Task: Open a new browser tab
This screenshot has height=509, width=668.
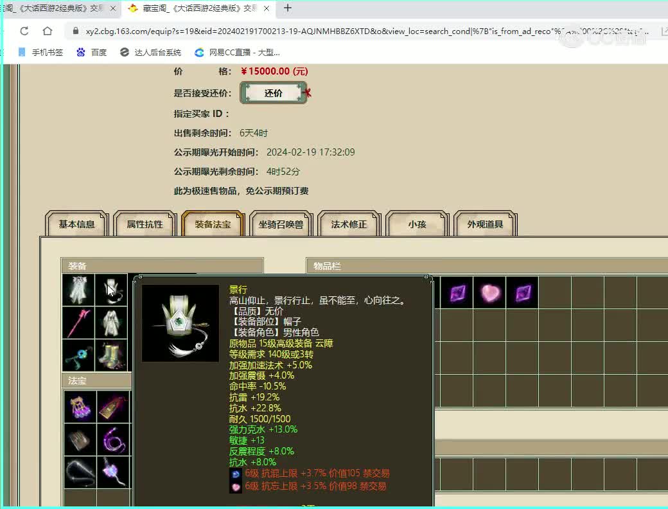Action: click(x=288, y=8)
